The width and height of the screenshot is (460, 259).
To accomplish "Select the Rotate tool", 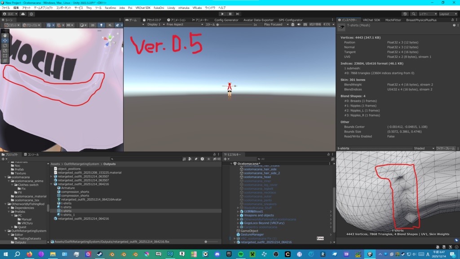I will [x=5, y=45].
